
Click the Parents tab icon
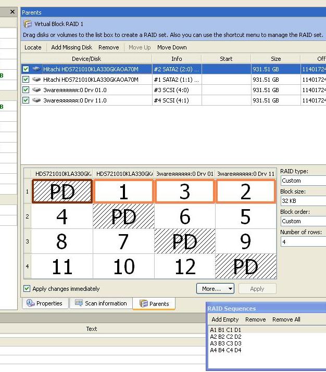pyautogui.click(x=143, y=303)
